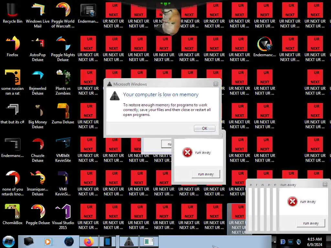Open the Recycle Bin desktop icon
The width and height of the screenshot is (331, 248).
(13, 13)
